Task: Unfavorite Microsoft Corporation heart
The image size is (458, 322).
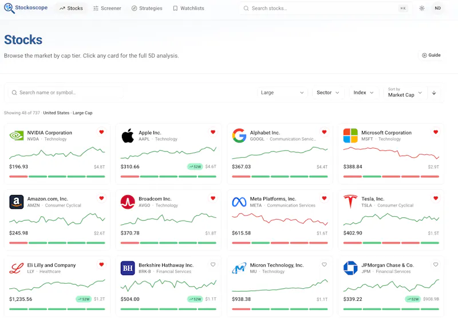Action: [436, 132]
